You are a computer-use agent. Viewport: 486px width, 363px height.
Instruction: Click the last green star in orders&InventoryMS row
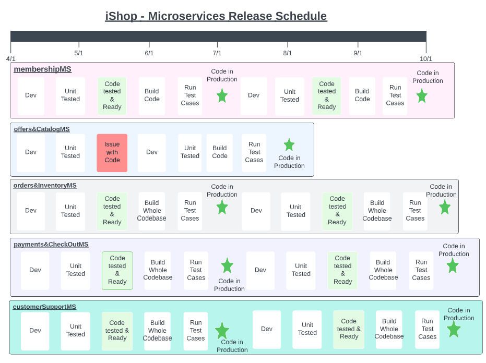[445, 208]
